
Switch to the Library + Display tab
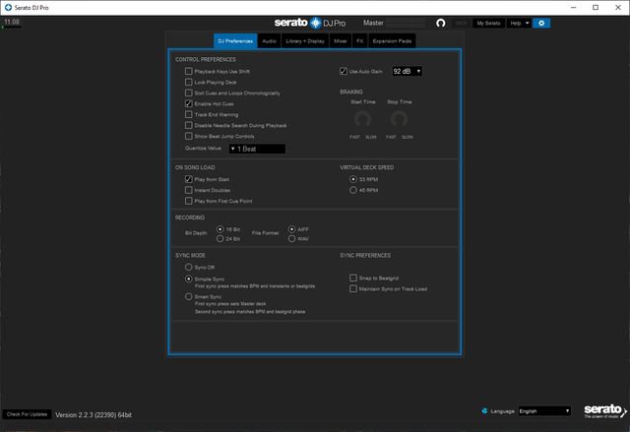pyautogui.click(x=304, y=40)
